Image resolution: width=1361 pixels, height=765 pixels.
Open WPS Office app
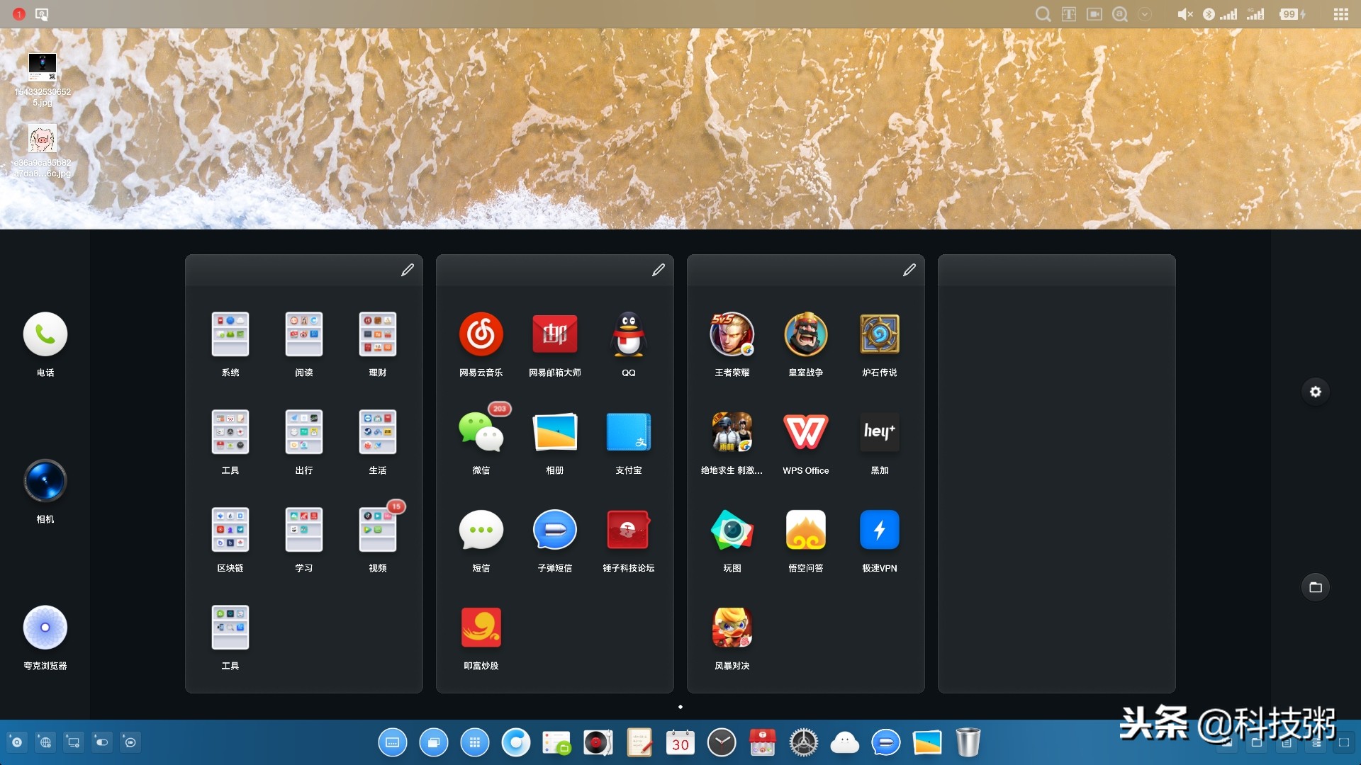pos(805,432)
